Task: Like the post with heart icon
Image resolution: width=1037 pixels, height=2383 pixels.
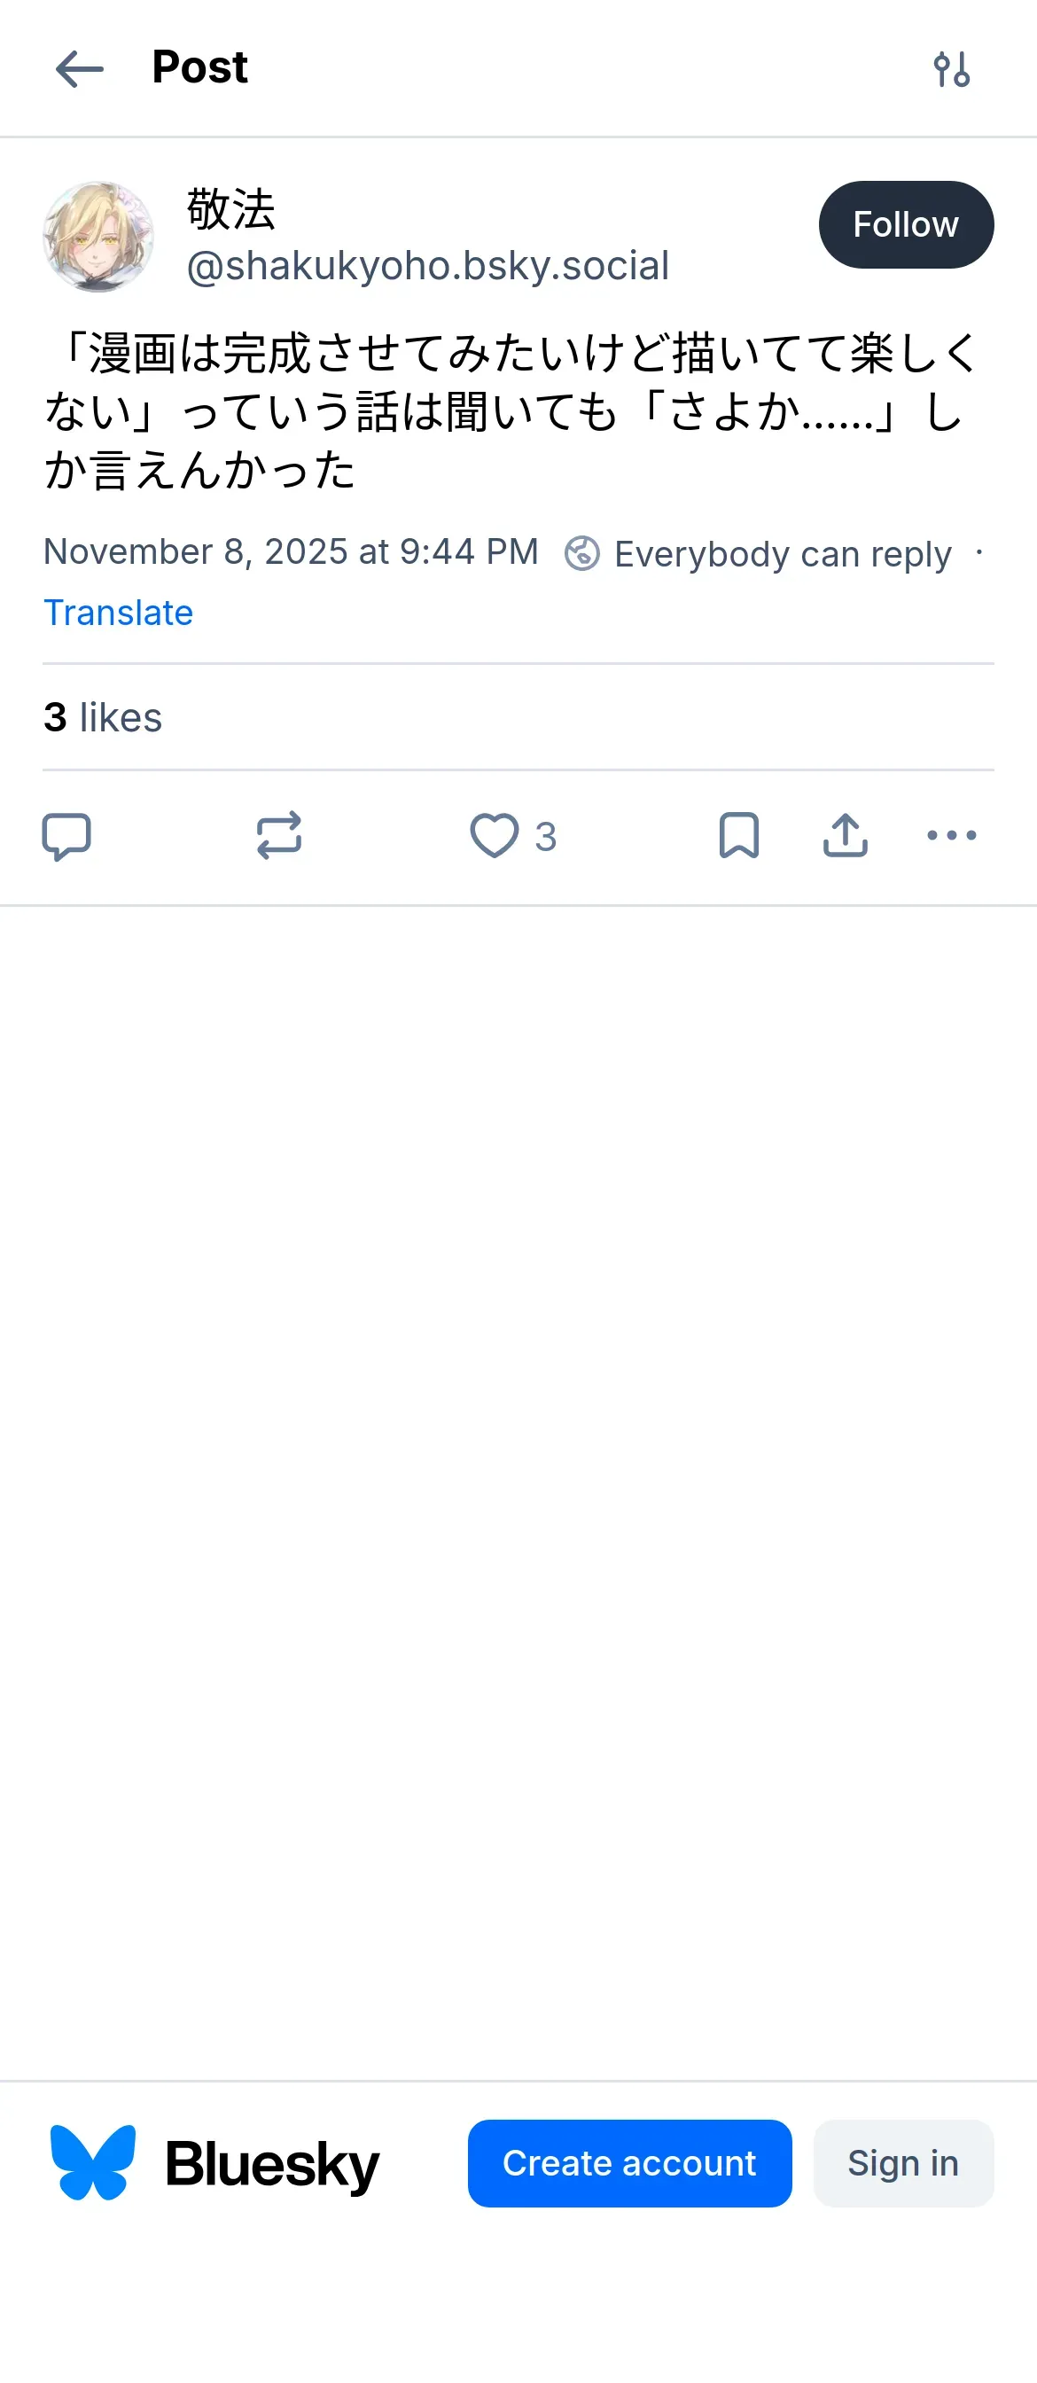Action: pos(495,836)
